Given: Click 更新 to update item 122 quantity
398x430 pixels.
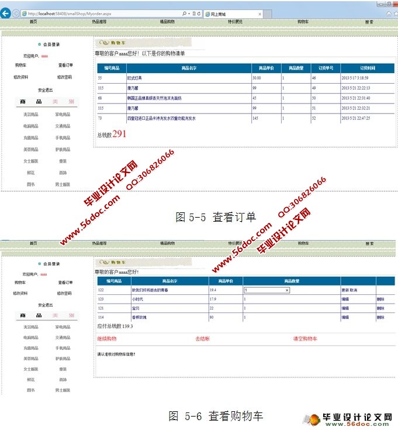Looking at the screenshot, I should coord(345,290).
